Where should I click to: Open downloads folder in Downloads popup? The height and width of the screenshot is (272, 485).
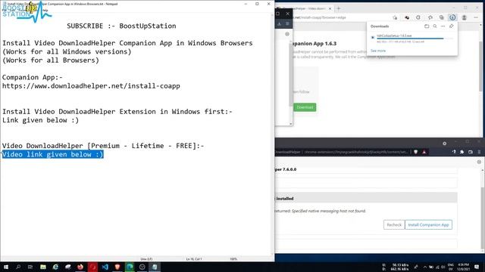pyautogui.click(x=427, y=26)
